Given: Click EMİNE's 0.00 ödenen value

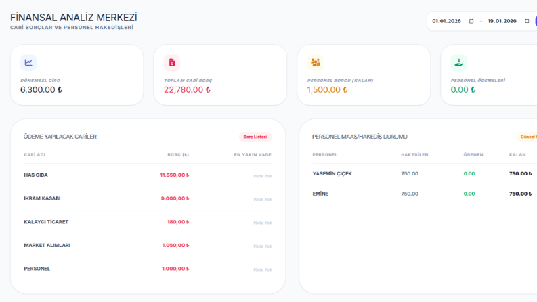Looking at the screenshot, I should click(x=469, y=194).
